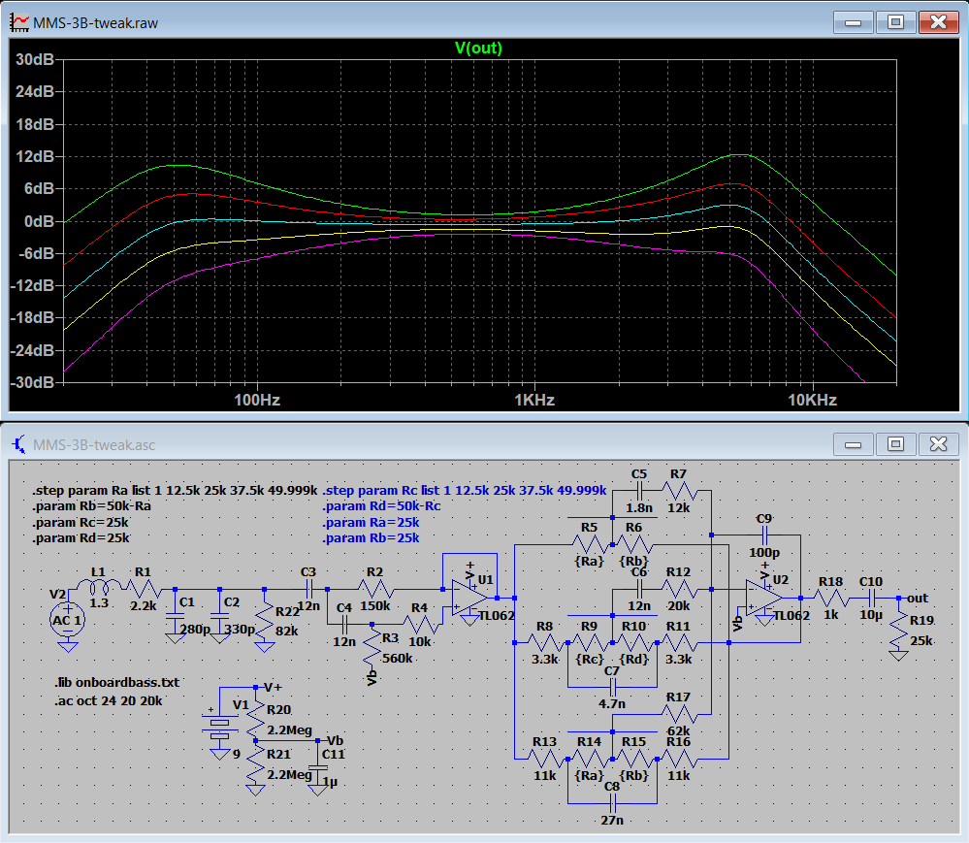Screen dimensions: 969x843
Task: Click the black '.param Rc=25k' directive
Action: click(81, 522)
